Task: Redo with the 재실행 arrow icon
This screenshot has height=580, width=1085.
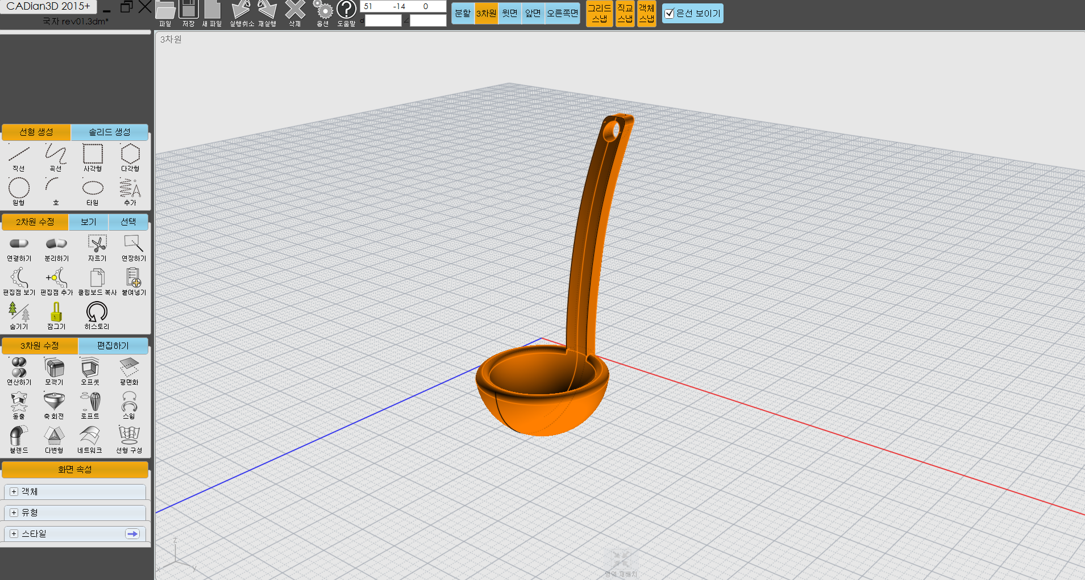Action: [x=267, y=10]
